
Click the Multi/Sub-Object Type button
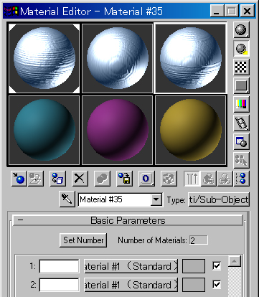pos(219,199)
